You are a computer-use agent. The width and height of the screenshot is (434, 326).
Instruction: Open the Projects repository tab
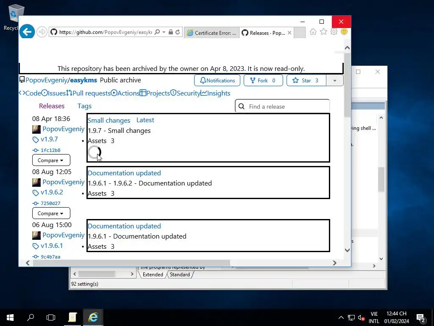(155, 93)
